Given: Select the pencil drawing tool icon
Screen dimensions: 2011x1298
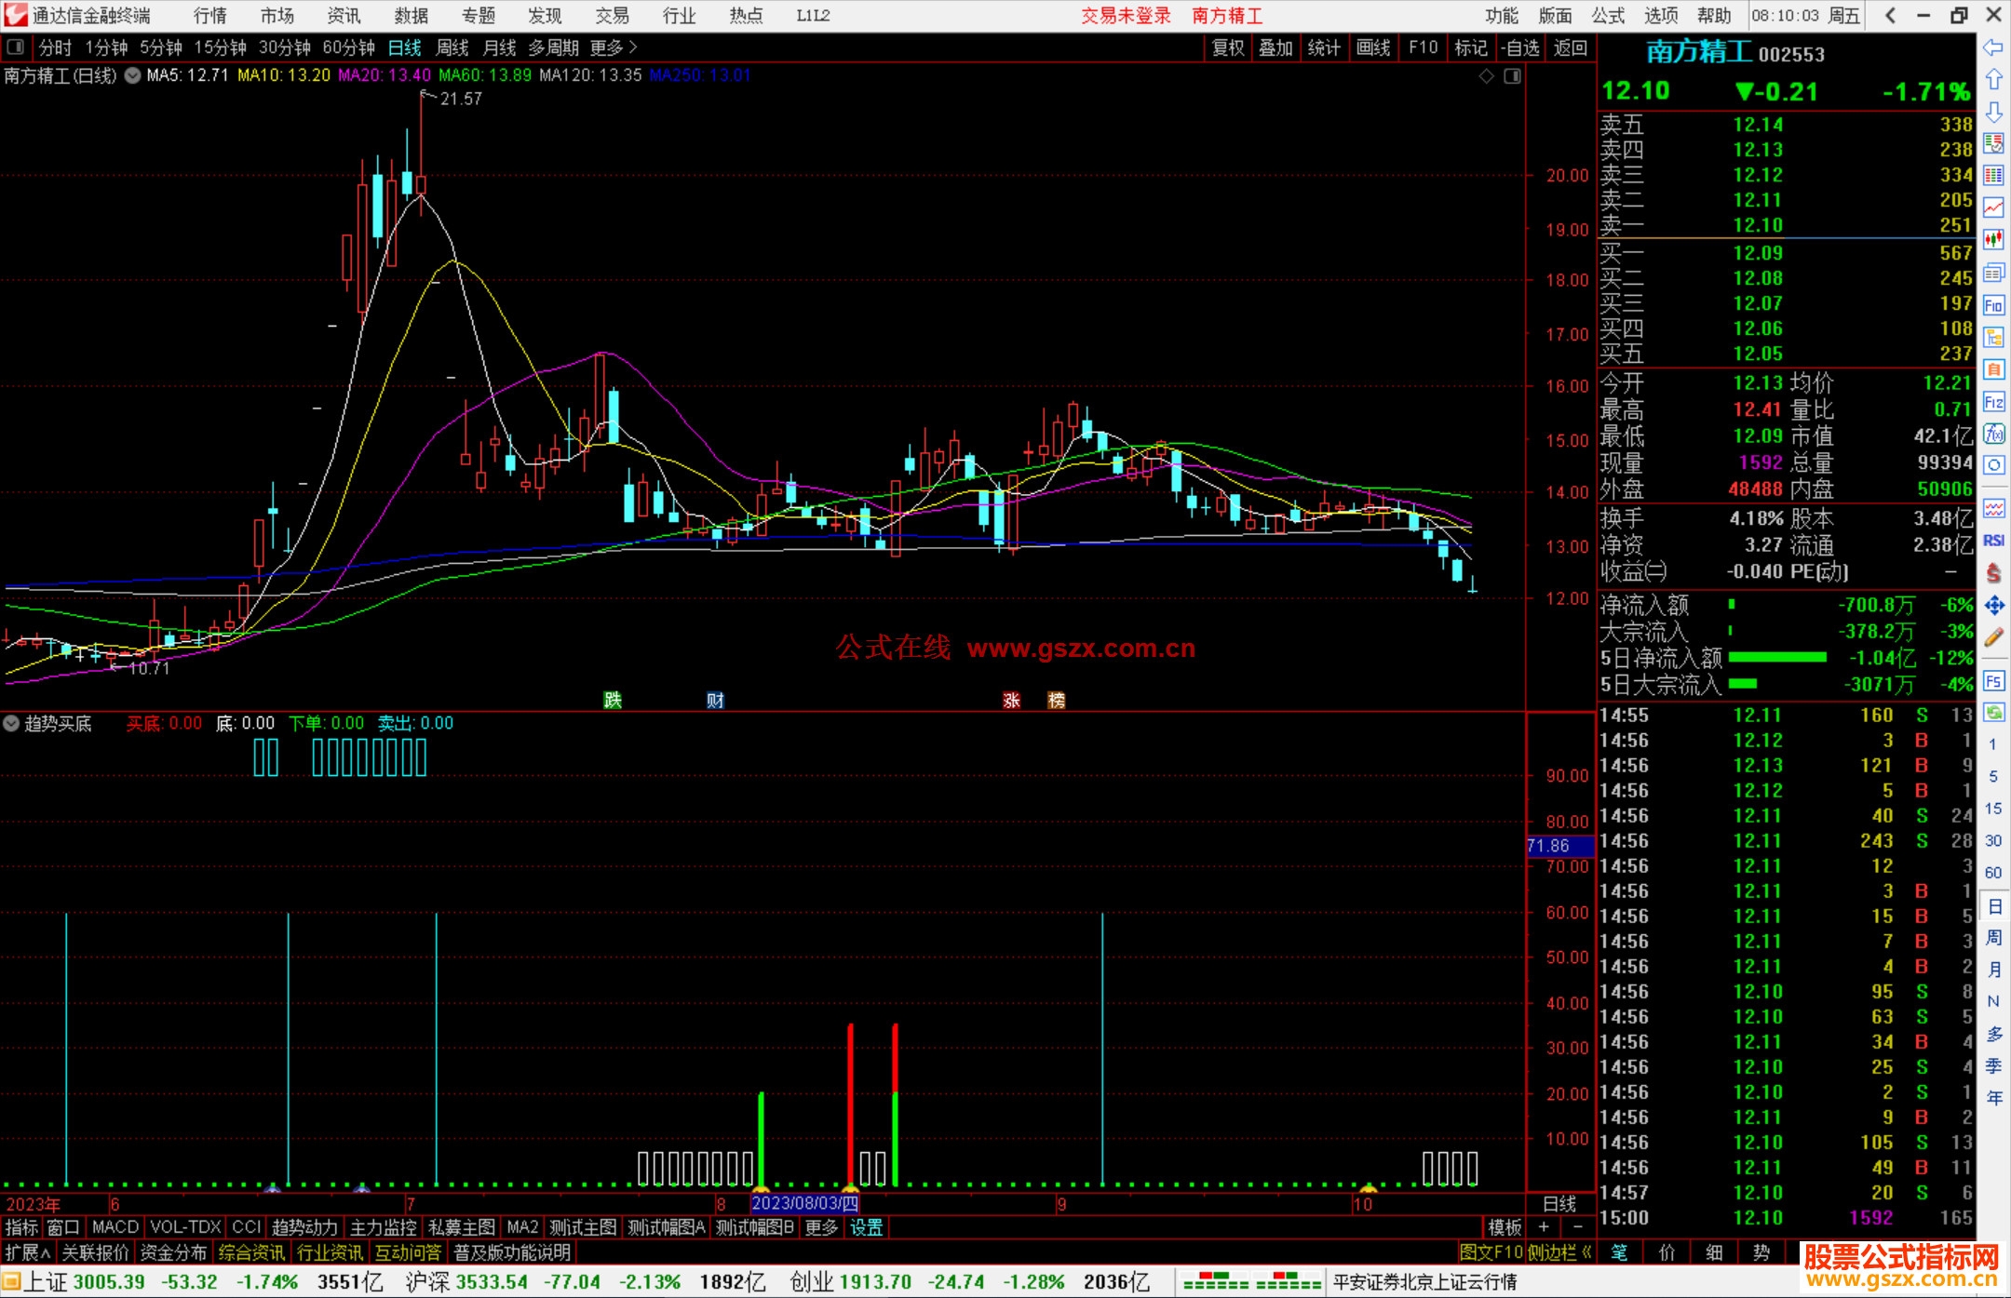Looking at the screenshot, I should tap(1993, 637).
